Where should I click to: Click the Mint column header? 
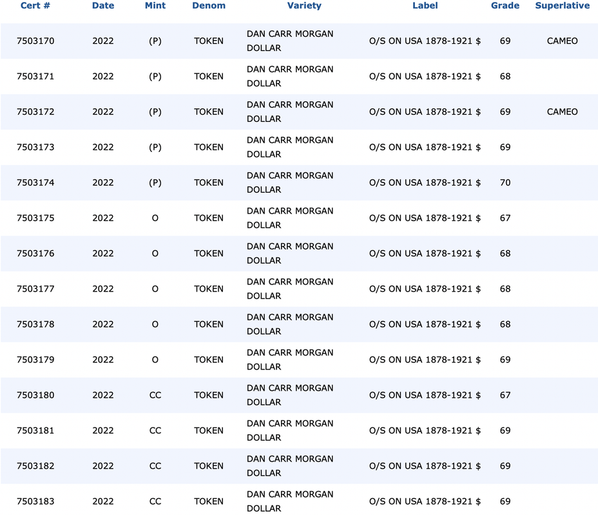(x=155, y=6)
